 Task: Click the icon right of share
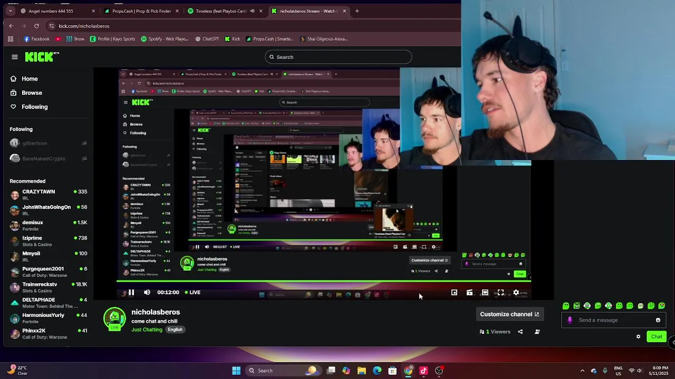point(537,332)
